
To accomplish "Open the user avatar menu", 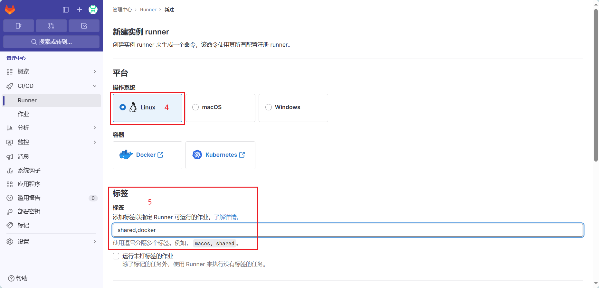I will (x=93, y=10).
